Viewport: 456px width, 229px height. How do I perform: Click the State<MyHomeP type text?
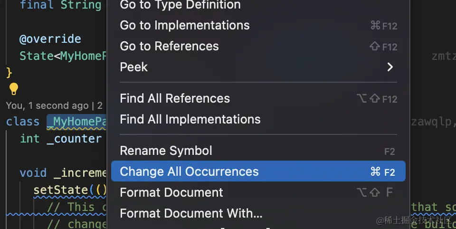62,56
